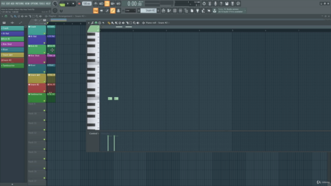Screen dimensions: 331x186
Task: Open the Channel rack icon
Action: 175,10
